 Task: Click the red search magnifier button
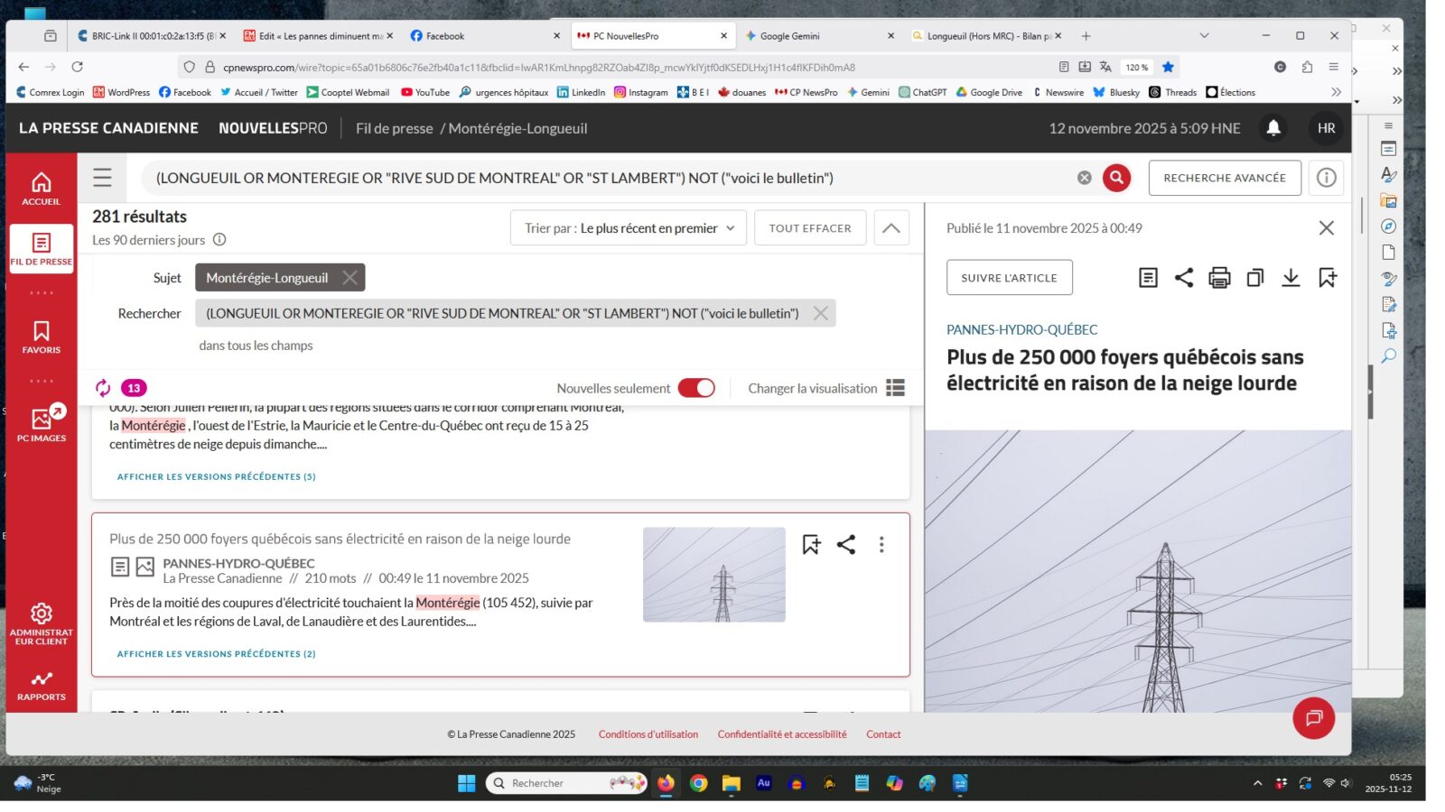1116,178
